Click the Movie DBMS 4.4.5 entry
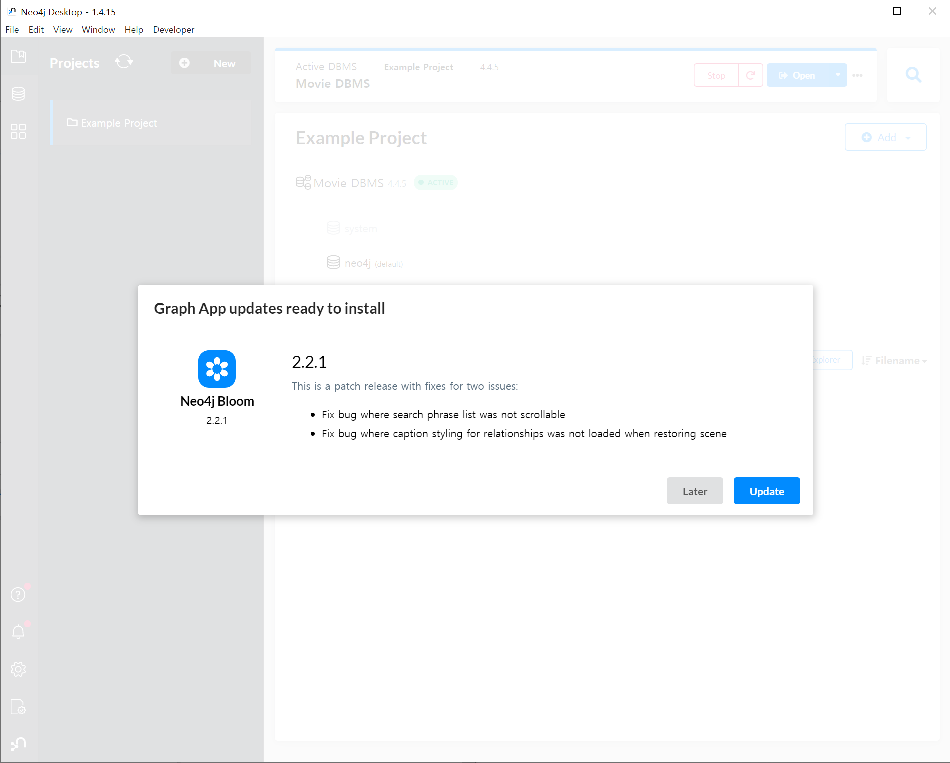Viewport: 950px width, 763px height. (351, 183)
